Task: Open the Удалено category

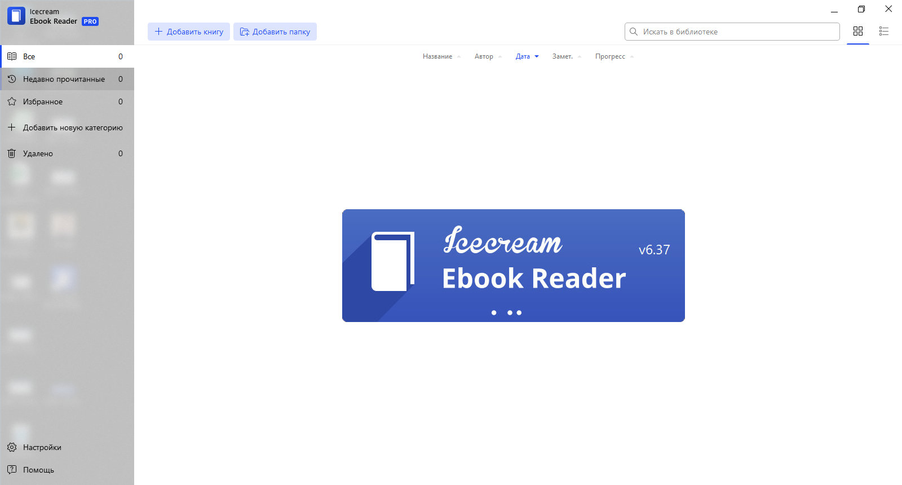Action: pyautogui.click(x=67, y=153)
